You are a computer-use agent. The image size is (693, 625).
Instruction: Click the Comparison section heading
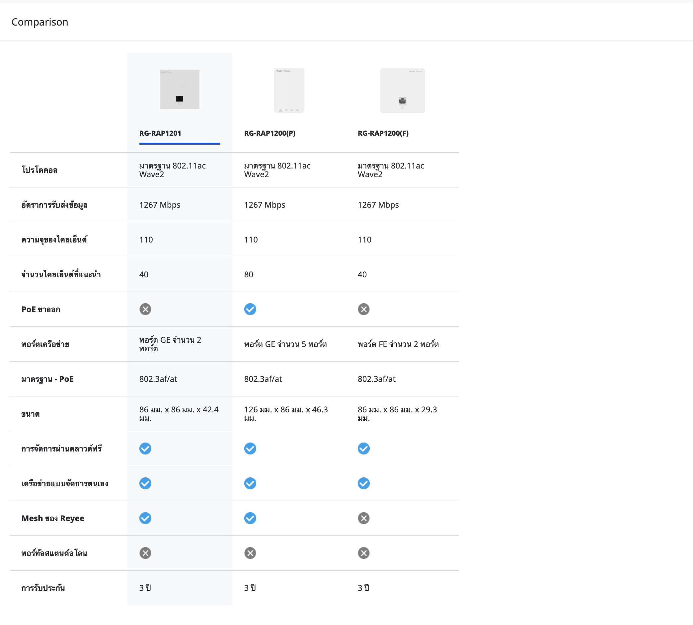point(40,22)
